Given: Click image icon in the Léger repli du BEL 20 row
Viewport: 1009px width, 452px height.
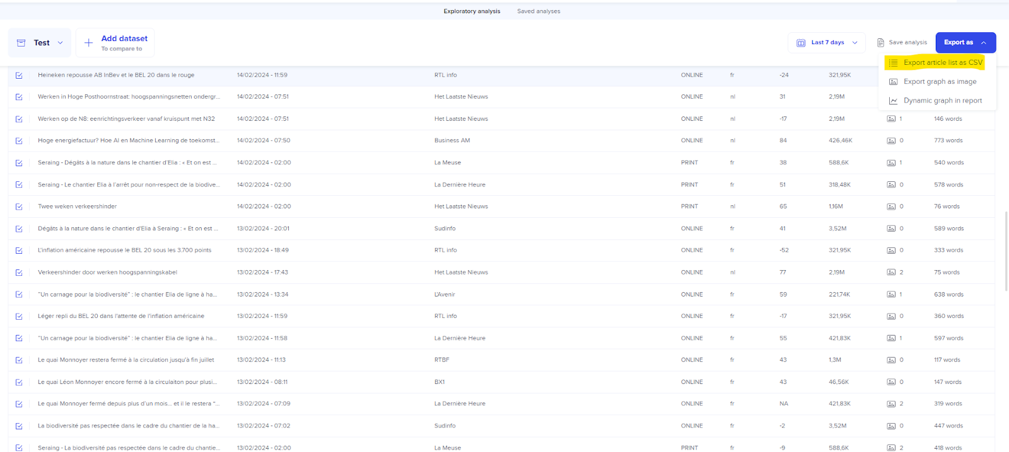Looking at the screenshot, I should 891,316.
